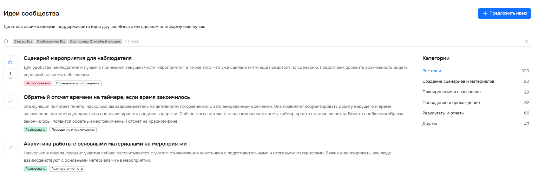
Task: Select "Другое" category
Action: point(430,124)
